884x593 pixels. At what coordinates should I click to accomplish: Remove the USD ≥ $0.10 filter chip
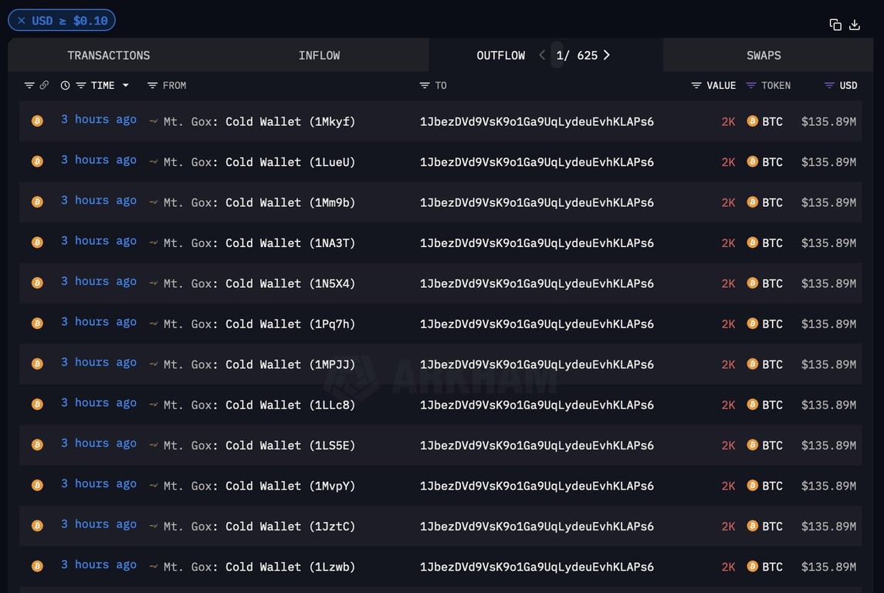tap(21, 21)
